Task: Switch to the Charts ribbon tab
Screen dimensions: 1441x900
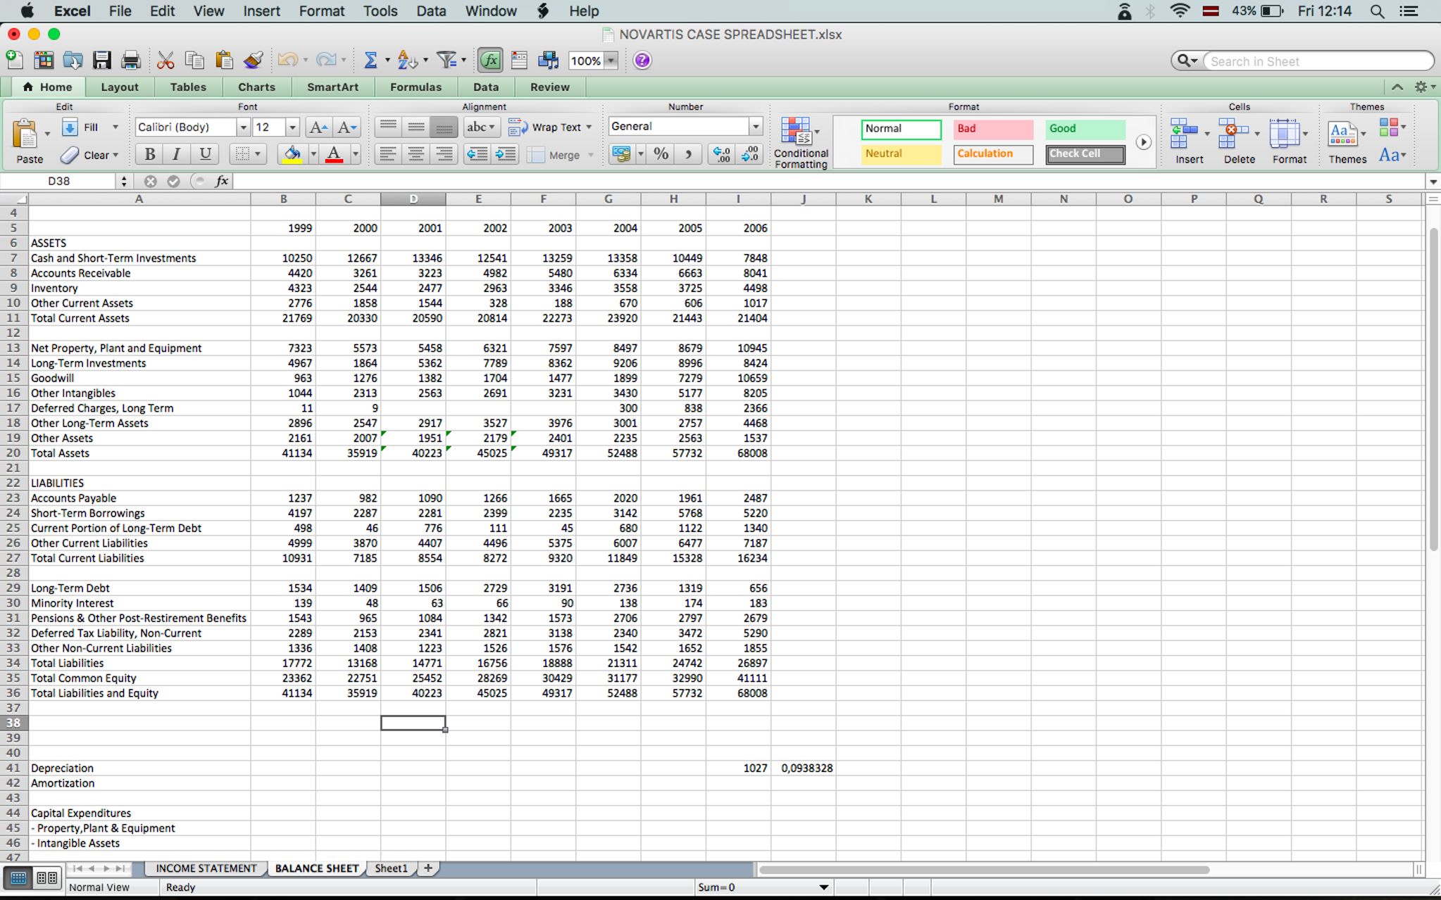Action: (256, 87)
